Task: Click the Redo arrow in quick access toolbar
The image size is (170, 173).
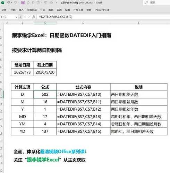Action: click(16, 2)
